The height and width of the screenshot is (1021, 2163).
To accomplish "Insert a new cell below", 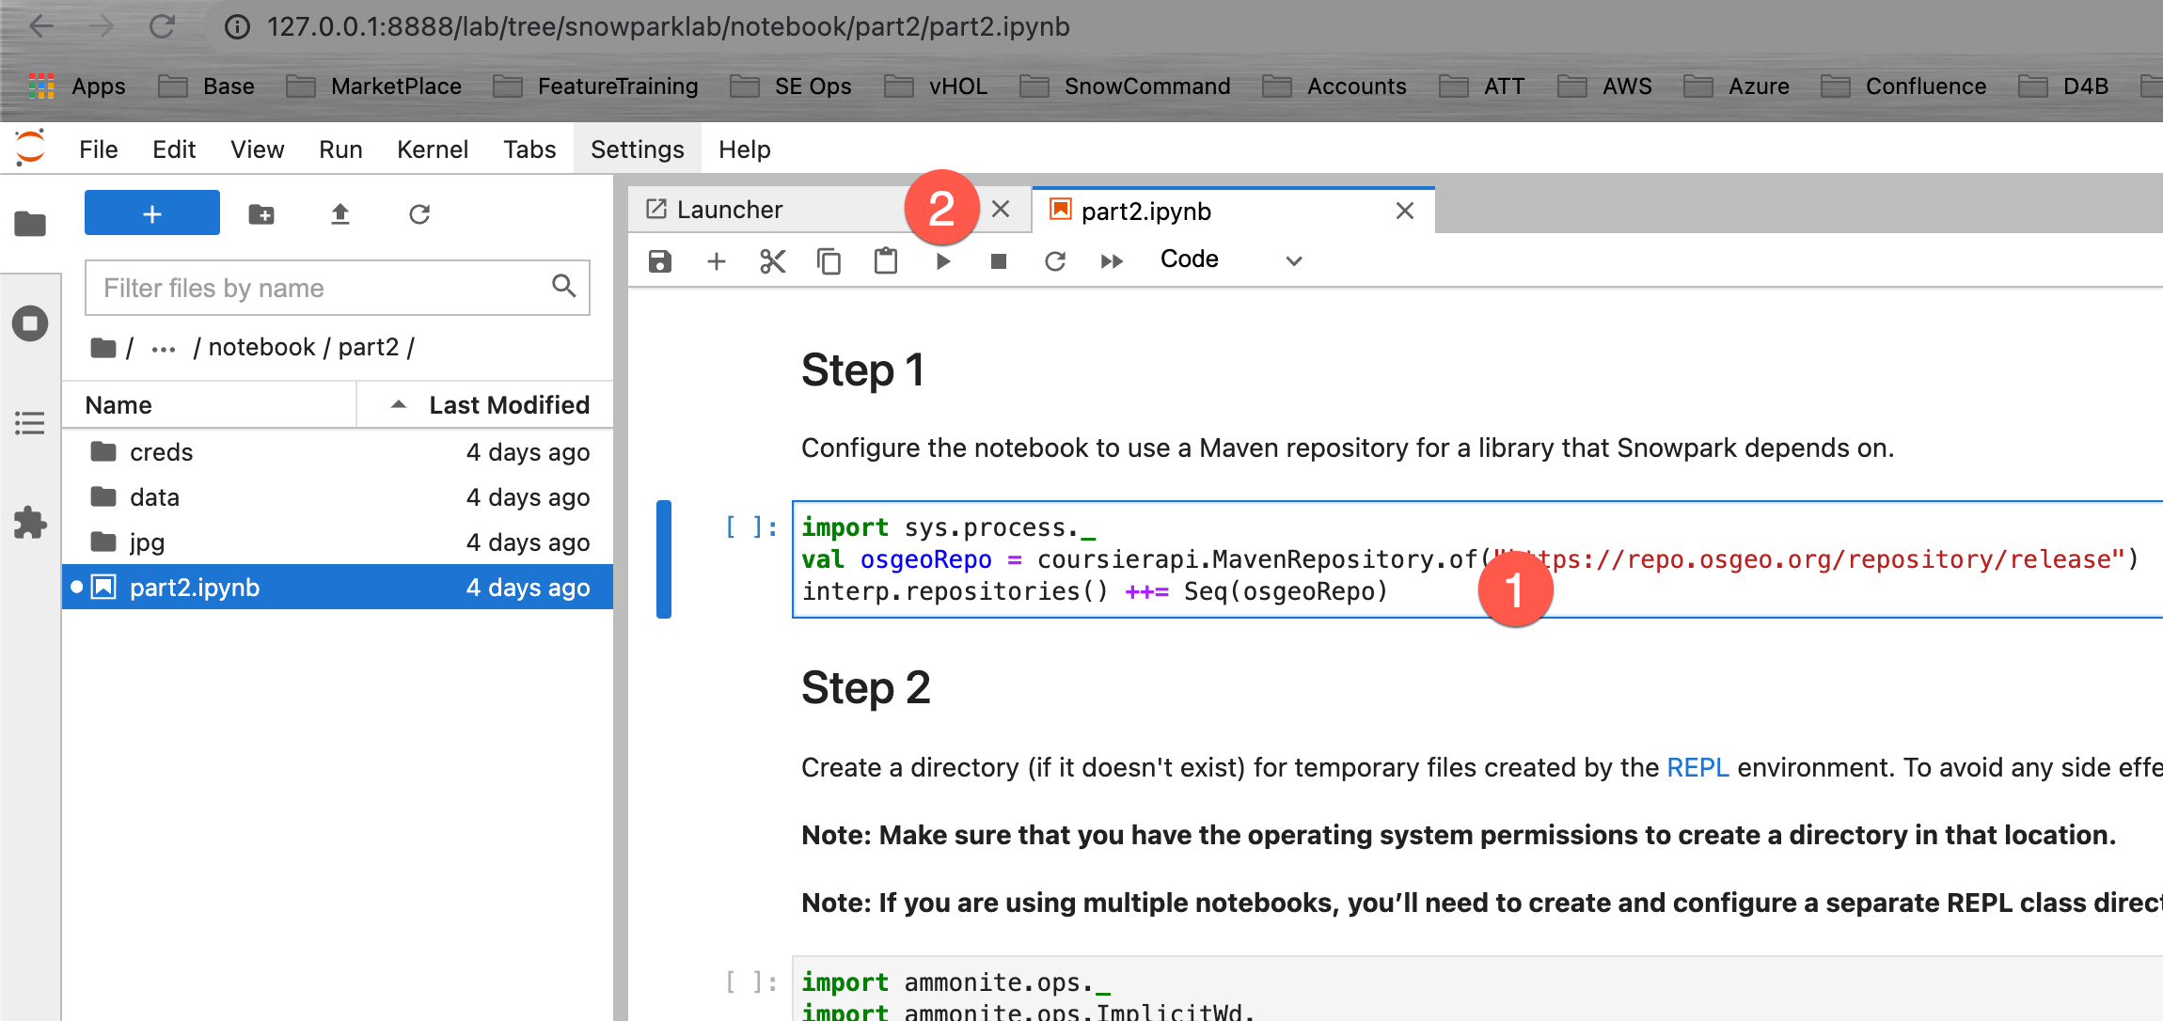I will point(717,260).
